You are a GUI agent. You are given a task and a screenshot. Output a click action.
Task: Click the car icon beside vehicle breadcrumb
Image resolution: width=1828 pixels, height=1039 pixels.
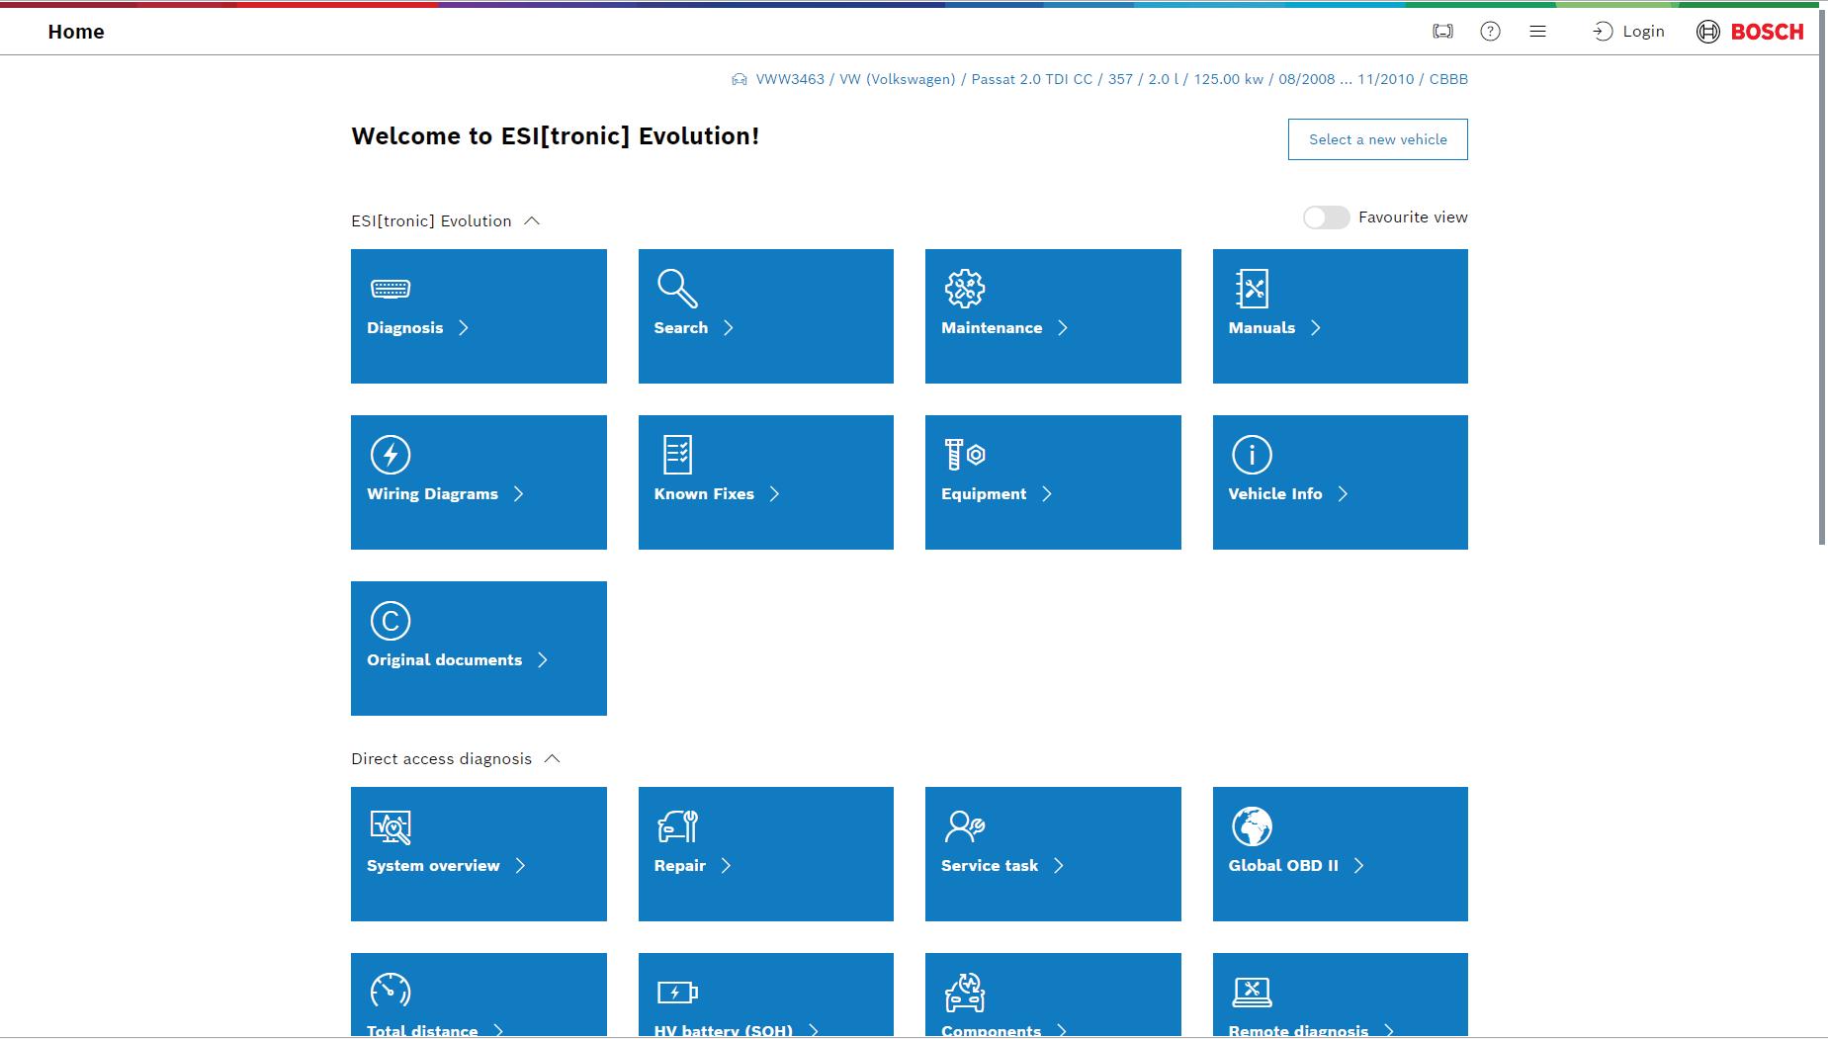click(740, 79)
